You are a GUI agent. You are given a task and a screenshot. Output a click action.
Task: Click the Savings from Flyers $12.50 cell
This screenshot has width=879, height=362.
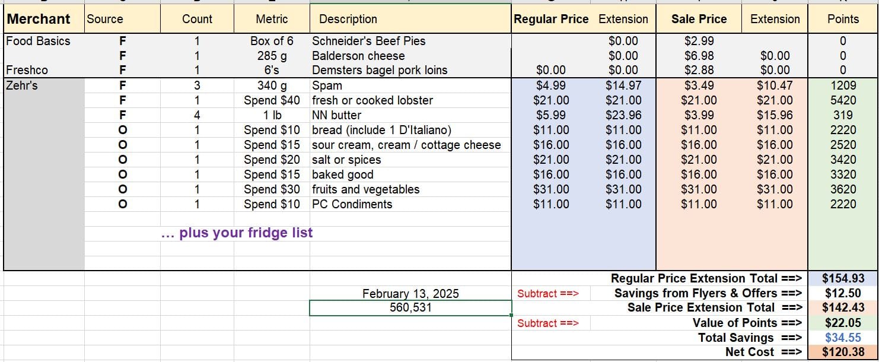(843, 293)
